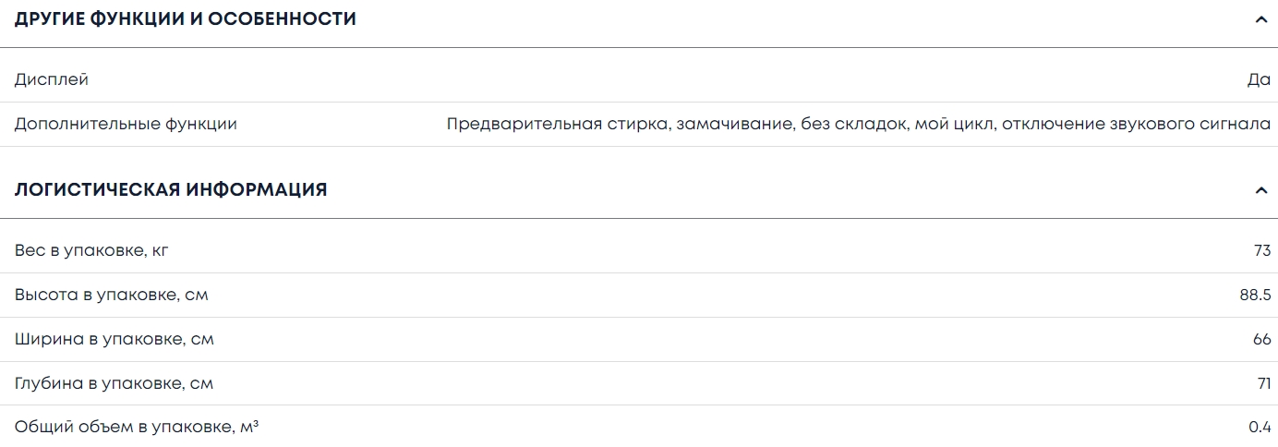Select the «Дисплей» row label

[x=52, y=79]
